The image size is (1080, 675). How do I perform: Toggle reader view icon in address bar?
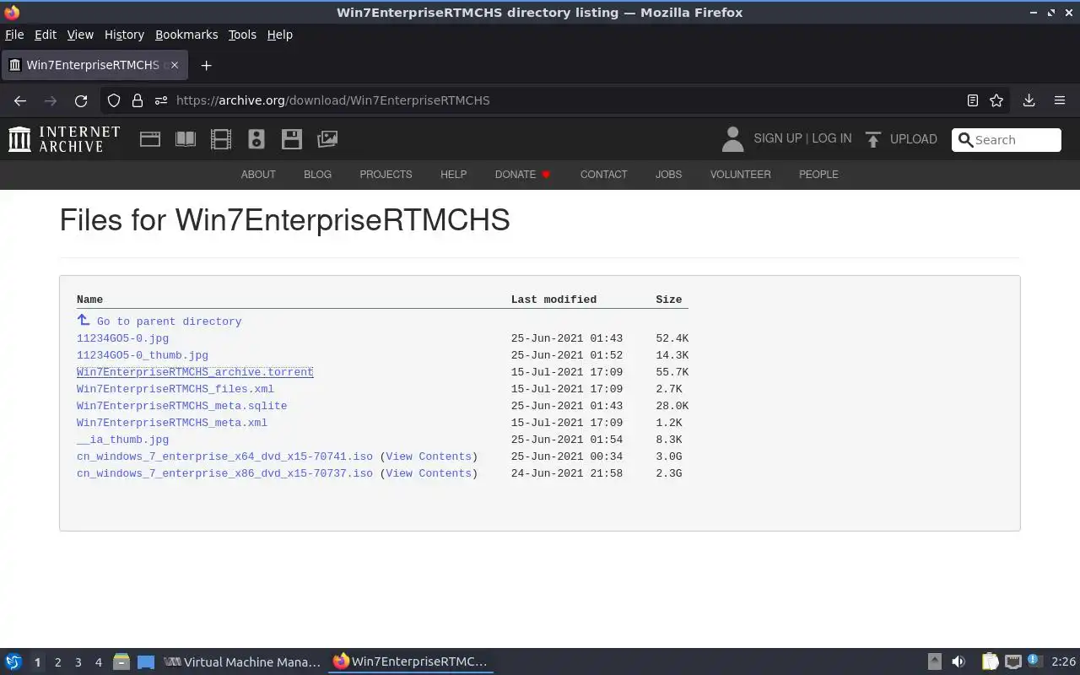[973, 100]
